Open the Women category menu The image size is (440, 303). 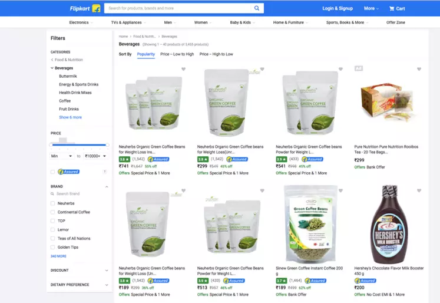pos(203,22)
